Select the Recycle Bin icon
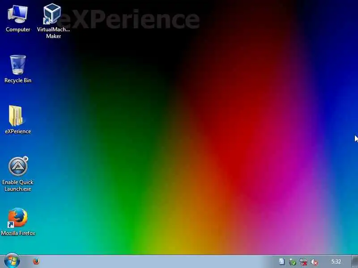Image resolution: width=358 pixels, height=268 pixels. pyautogui.click(x=18, y=65)
